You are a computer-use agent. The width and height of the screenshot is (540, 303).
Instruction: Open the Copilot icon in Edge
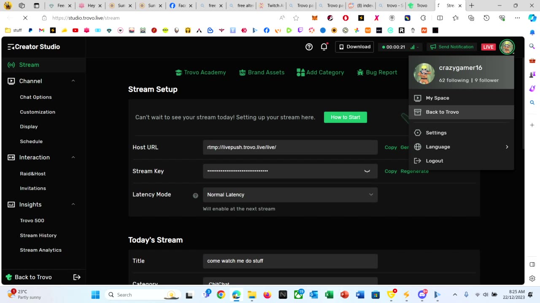532,18
